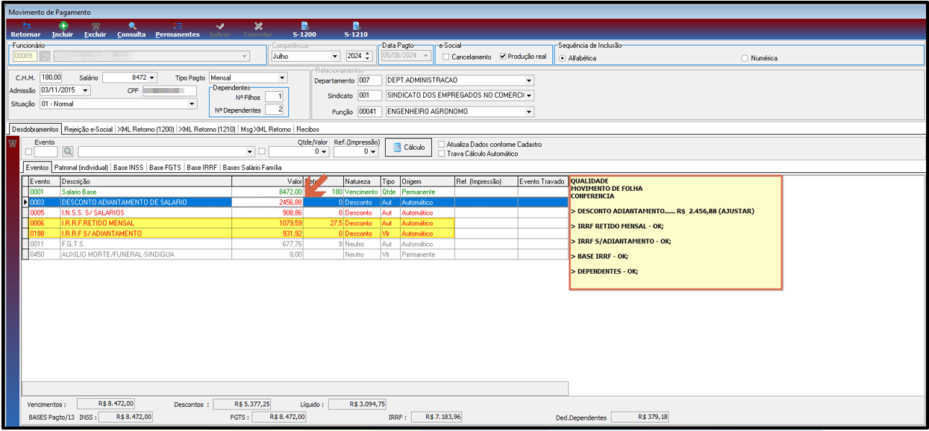
Task: Click the Evento search magnifier icon
Action: pyautogui.click(x=67, y=151)
